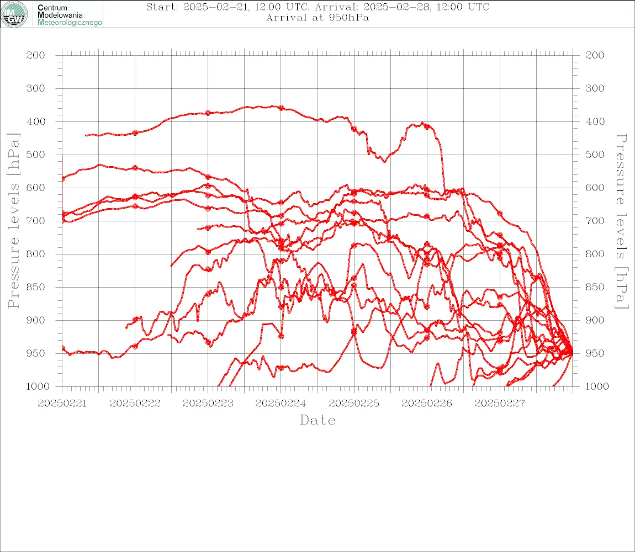Click the right-axis 700 pressure label

tap(595, 221)
